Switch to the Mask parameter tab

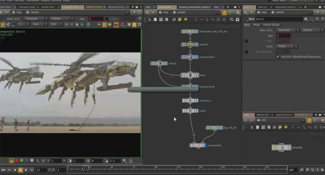coord(256,25)
